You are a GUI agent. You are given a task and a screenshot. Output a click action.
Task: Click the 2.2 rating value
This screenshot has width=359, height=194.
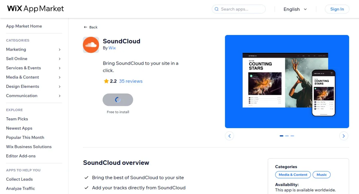[x=113, y=81]
